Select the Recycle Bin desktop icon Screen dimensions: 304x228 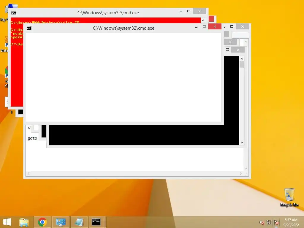[289, 197]
